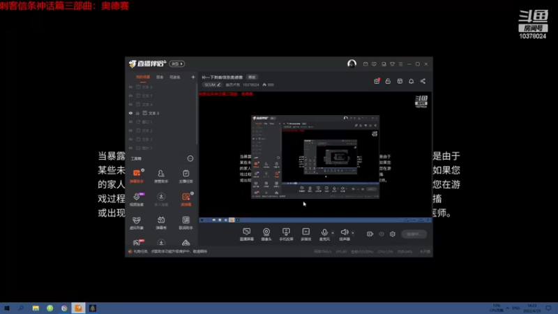Viewport: 558px width, 314px height.
Task: Open File Explorer from the taskbar
Action: pyautogui.click(x=36, y=308)
